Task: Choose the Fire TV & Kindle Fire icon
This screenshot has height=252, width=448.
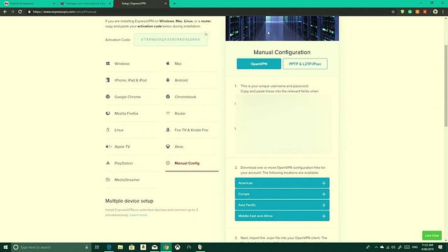Action: pos(168,130)
